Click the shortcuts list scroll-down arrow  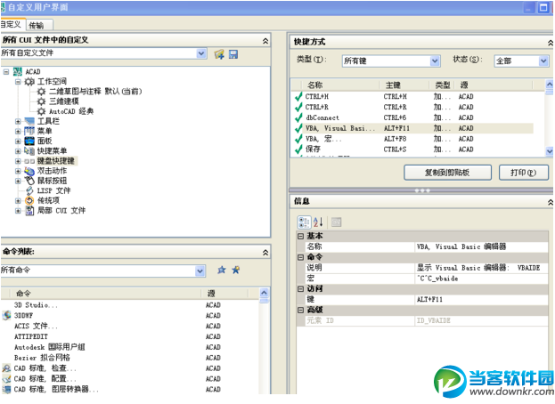550,151
